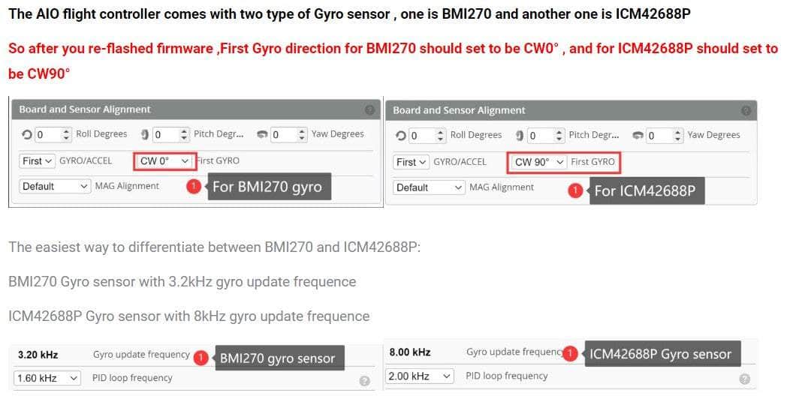Click the red marker next to 'ICM42688P Gyro sensor'
Image resolution: width=790 pixels, height=405 pixels.
[x=571, y=353]
